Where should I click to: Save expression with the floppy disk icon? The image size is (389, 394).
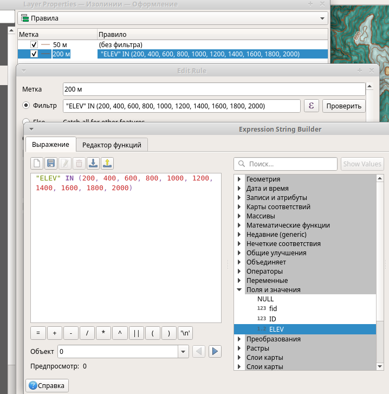tap(51, 163)
